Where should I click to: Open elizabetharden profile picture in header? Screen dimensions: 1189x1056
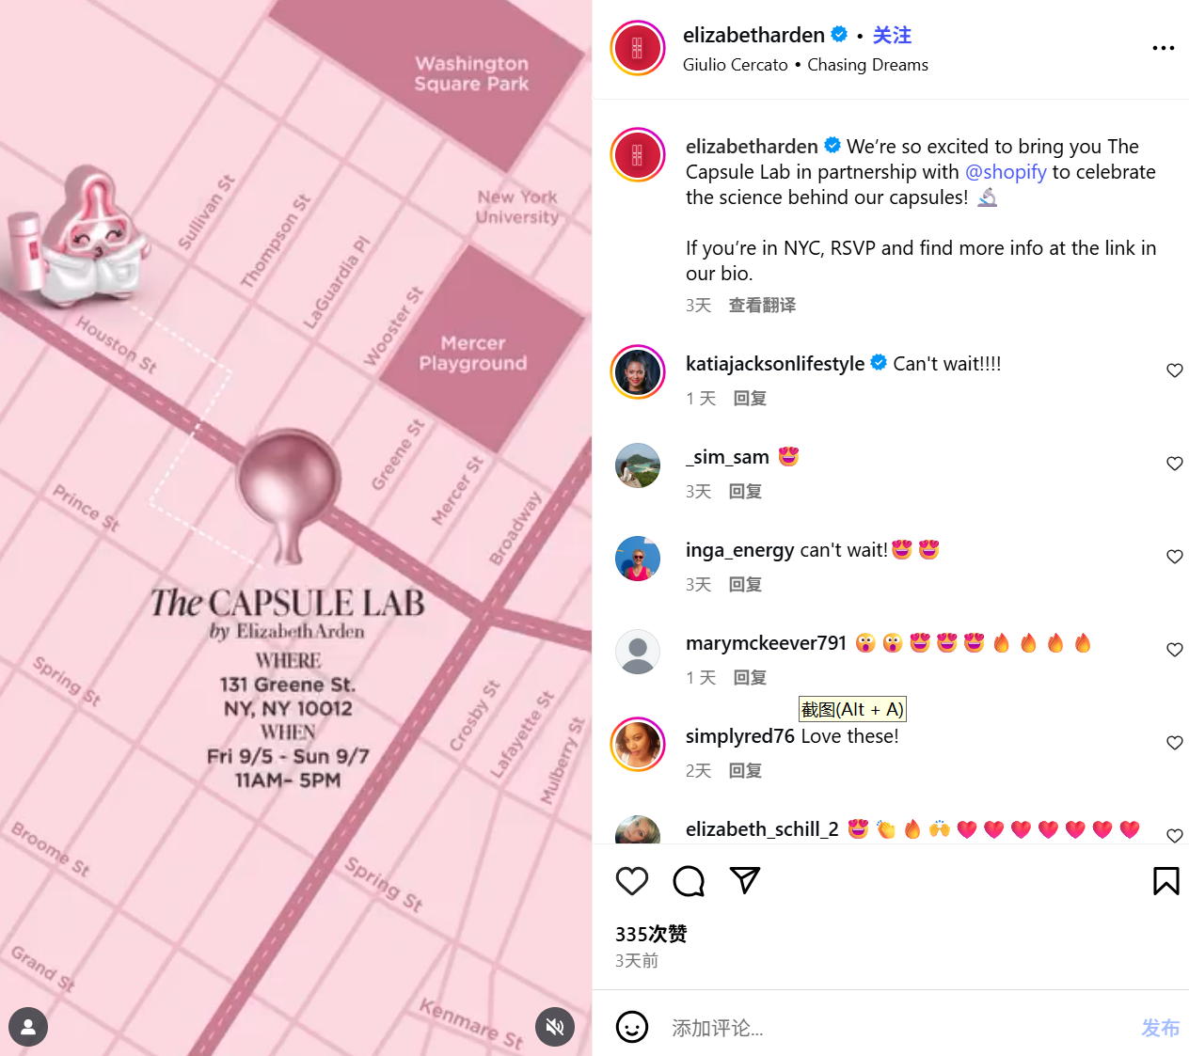[x=638, y=48]
